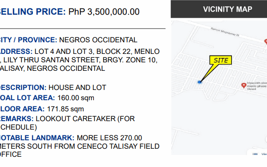This screenshot has height=167, width=267.
Task: Click the partial 'View' link on map
Action: pyautogui.click(x=264, y=154)
